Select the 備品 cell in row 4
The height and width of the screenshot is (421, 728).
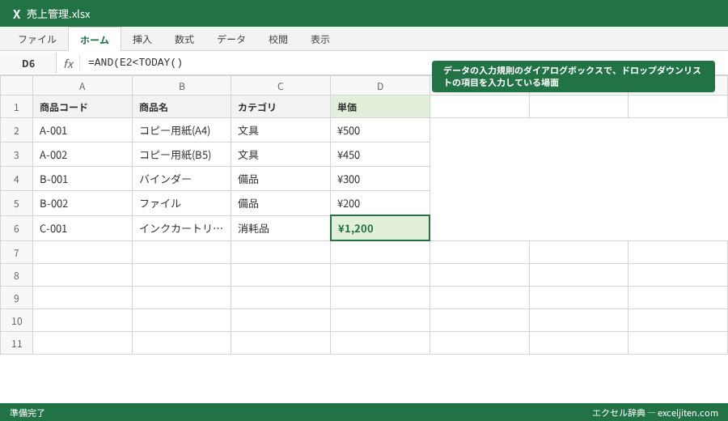(x=281, y=179)
